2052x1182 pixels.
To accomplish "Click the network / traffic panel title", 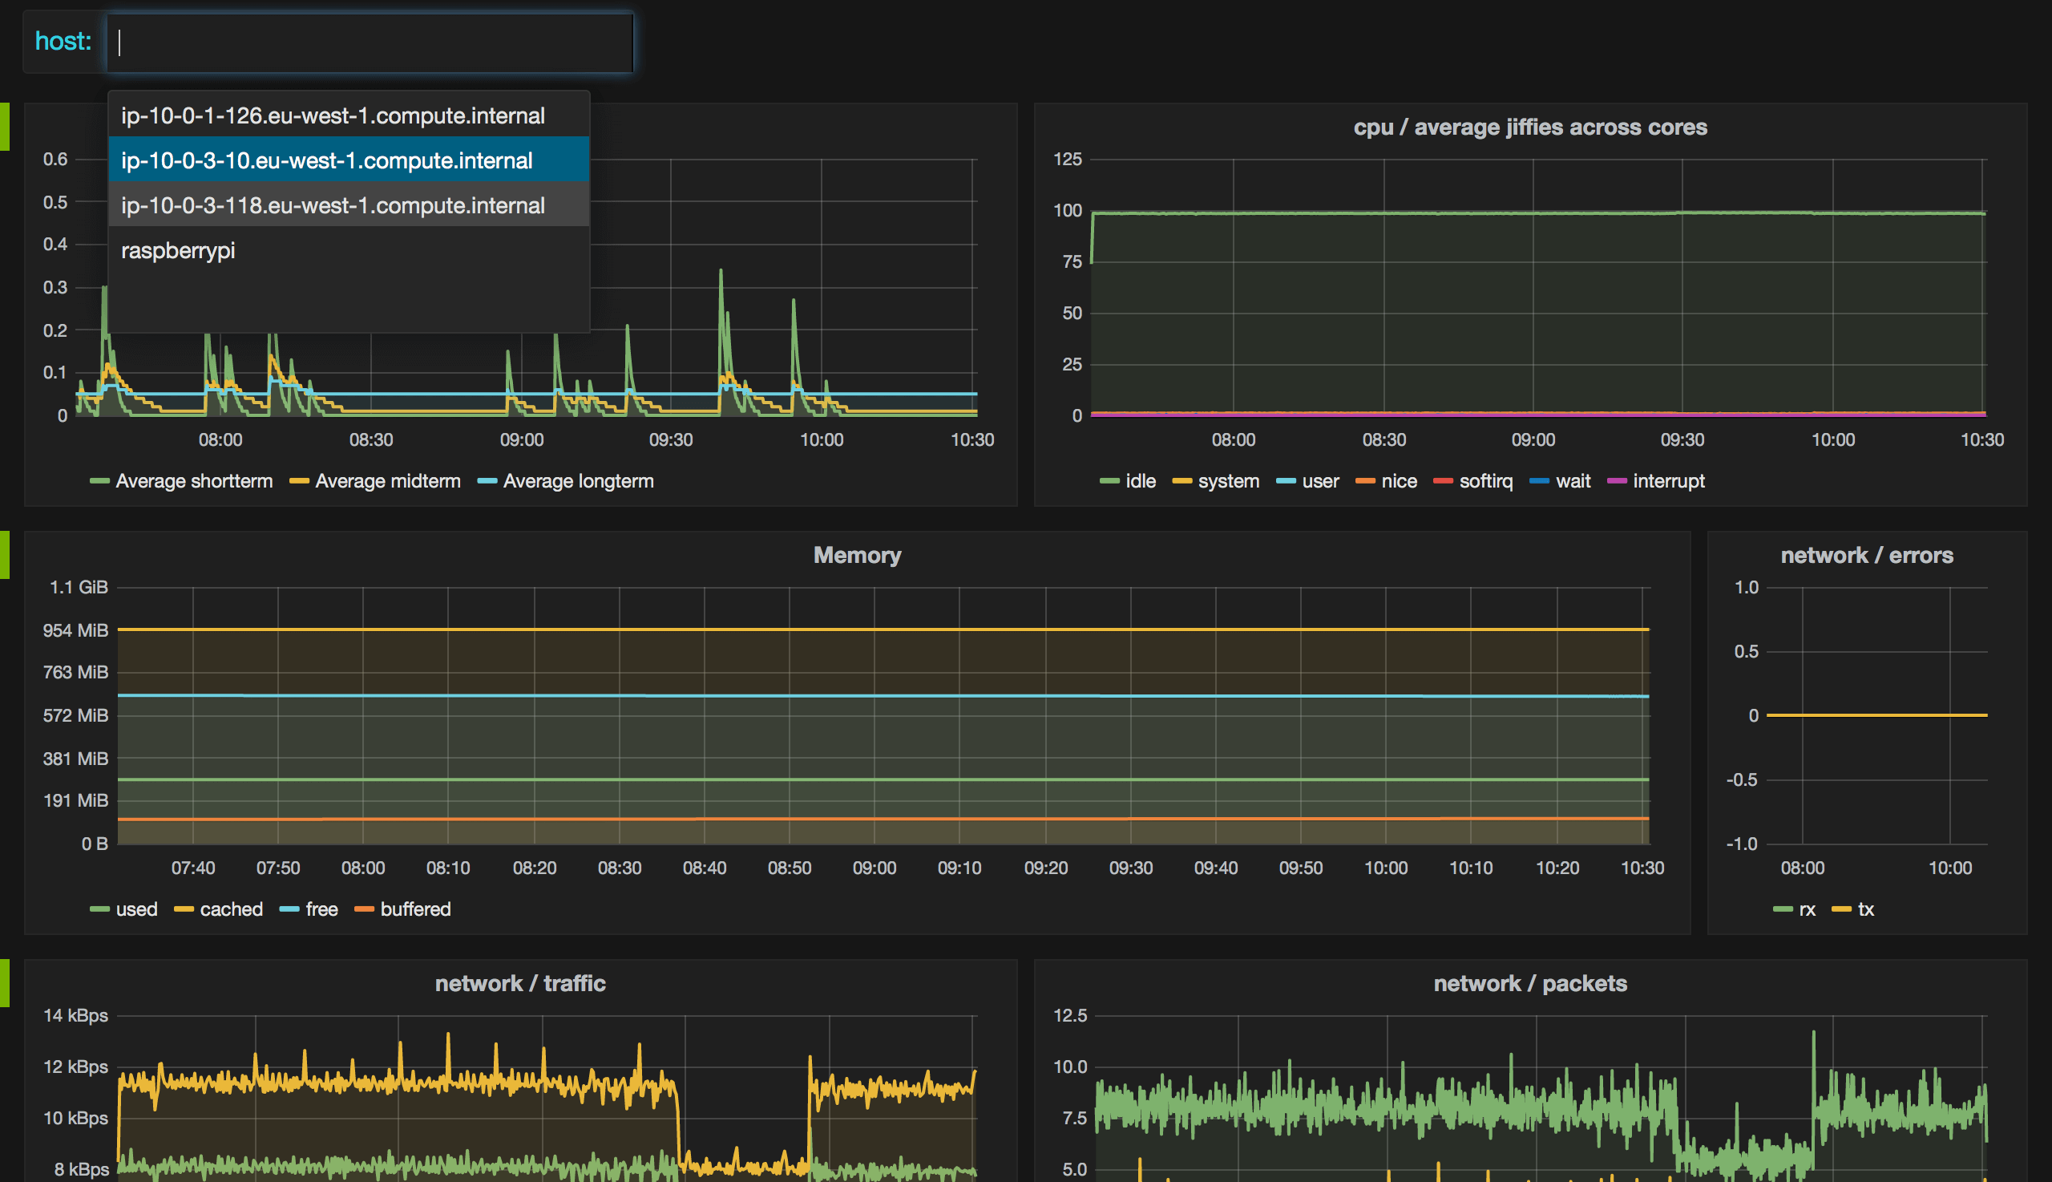I will 519,983.
